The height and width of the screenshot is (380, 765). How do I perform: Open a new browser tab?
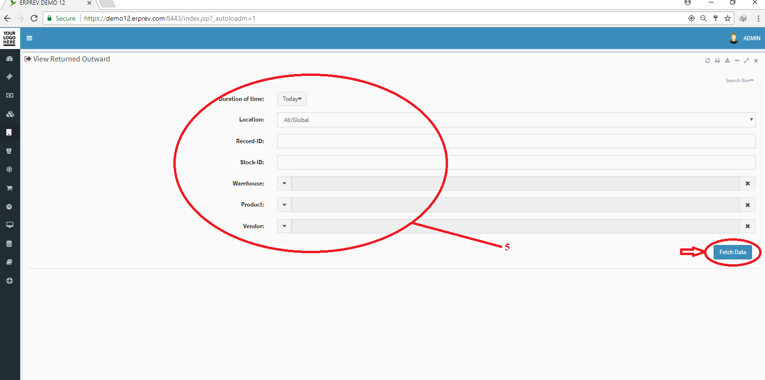[107, 4]
